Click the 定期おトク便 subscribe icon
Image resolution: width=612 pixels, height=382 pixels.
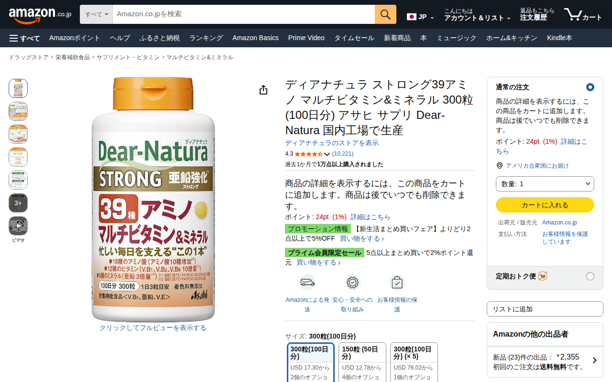coord(543,276)
